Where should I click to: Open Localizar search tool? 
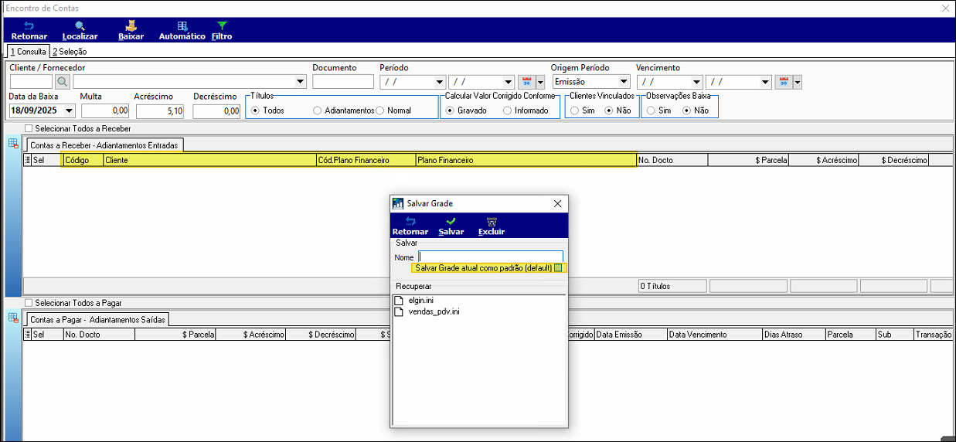click(80, 30)
